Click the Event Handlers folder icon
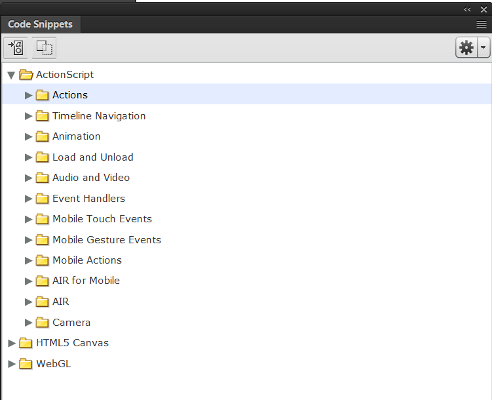The image size is (492, 400). (43, 199)
